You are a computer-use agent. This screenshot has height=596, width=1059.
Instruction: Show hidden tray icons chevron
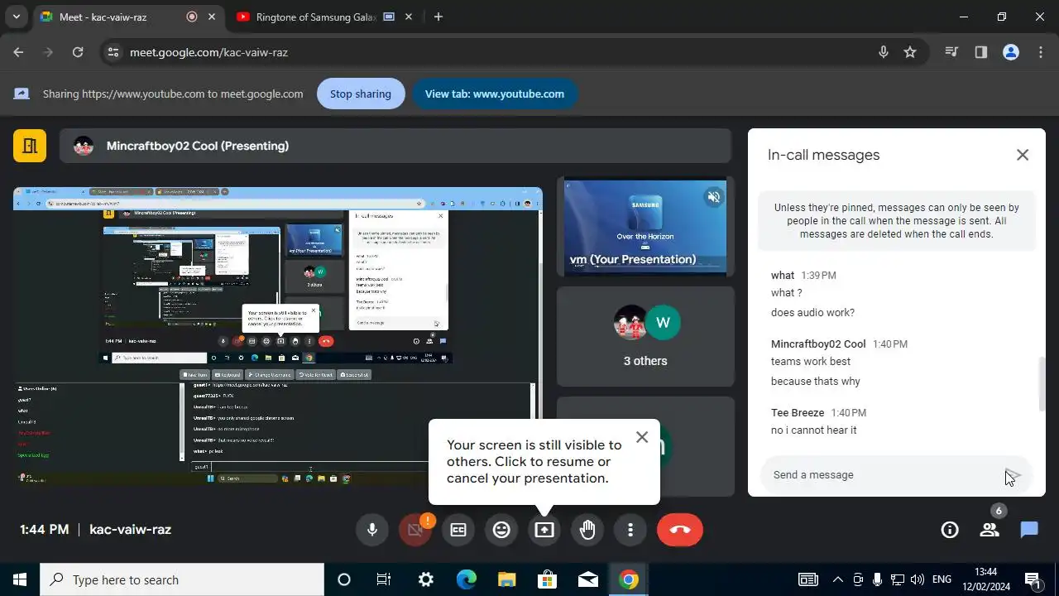[x=837, y=579]
